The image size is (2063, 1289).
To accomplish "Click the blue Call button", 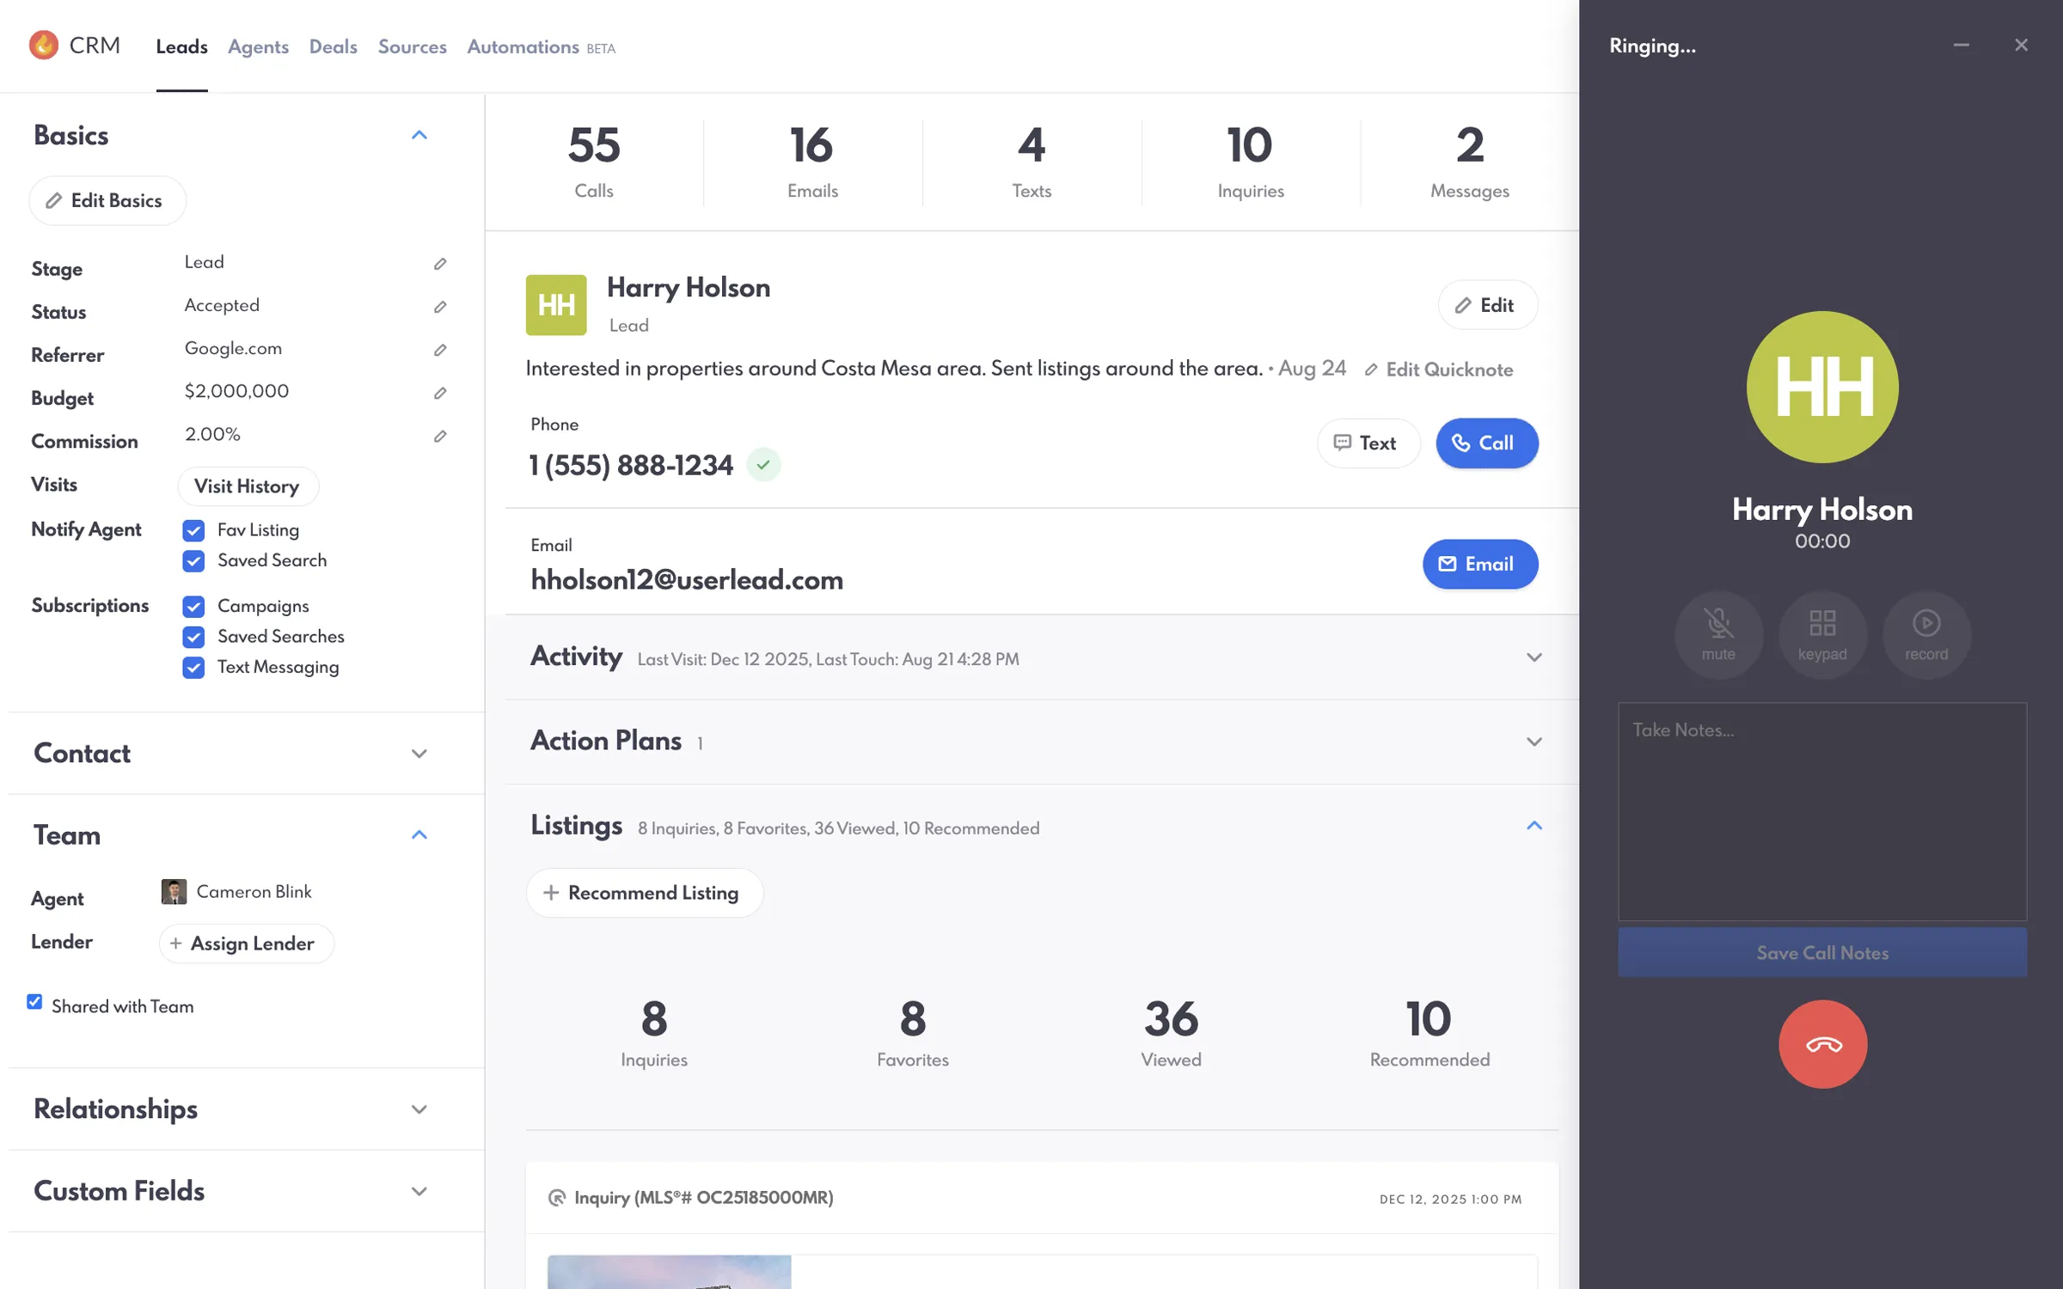I will (x=1486, y=443).
